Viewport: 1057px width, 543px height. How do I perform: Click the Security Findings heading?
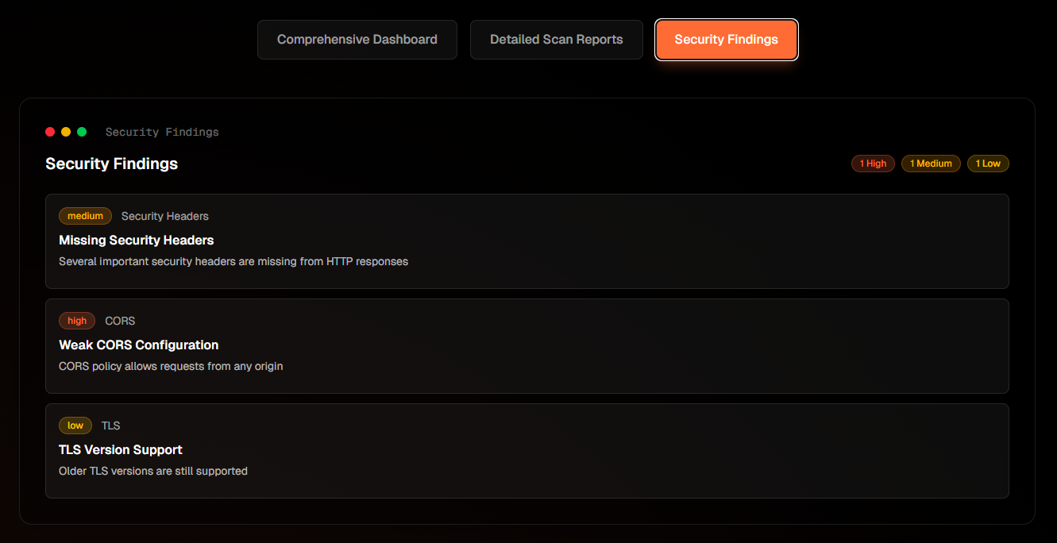[x=111, y=164]
